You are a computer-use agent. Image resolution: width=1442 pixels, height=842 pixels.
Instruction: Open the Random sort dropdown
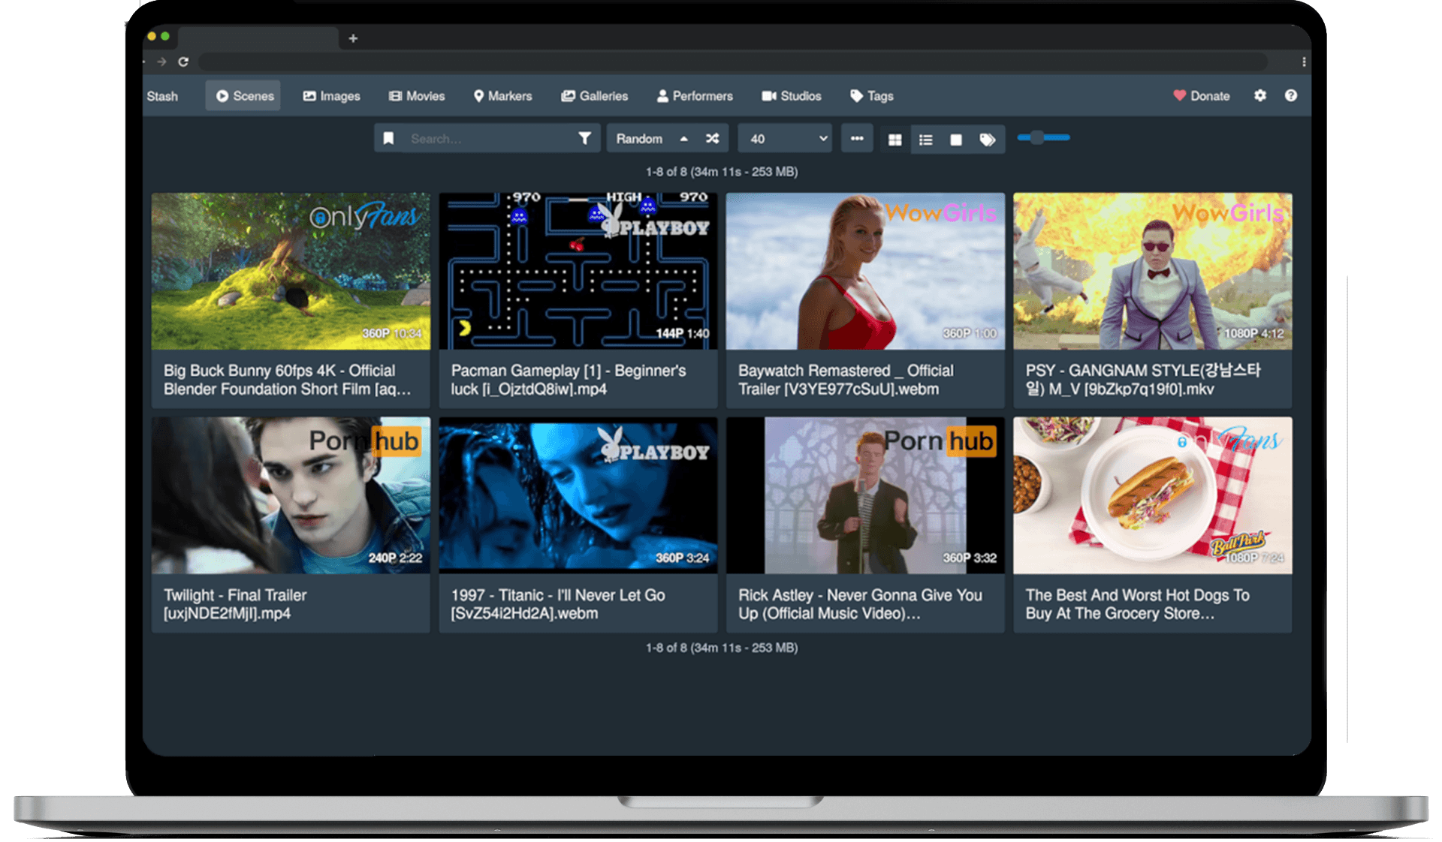639,139
